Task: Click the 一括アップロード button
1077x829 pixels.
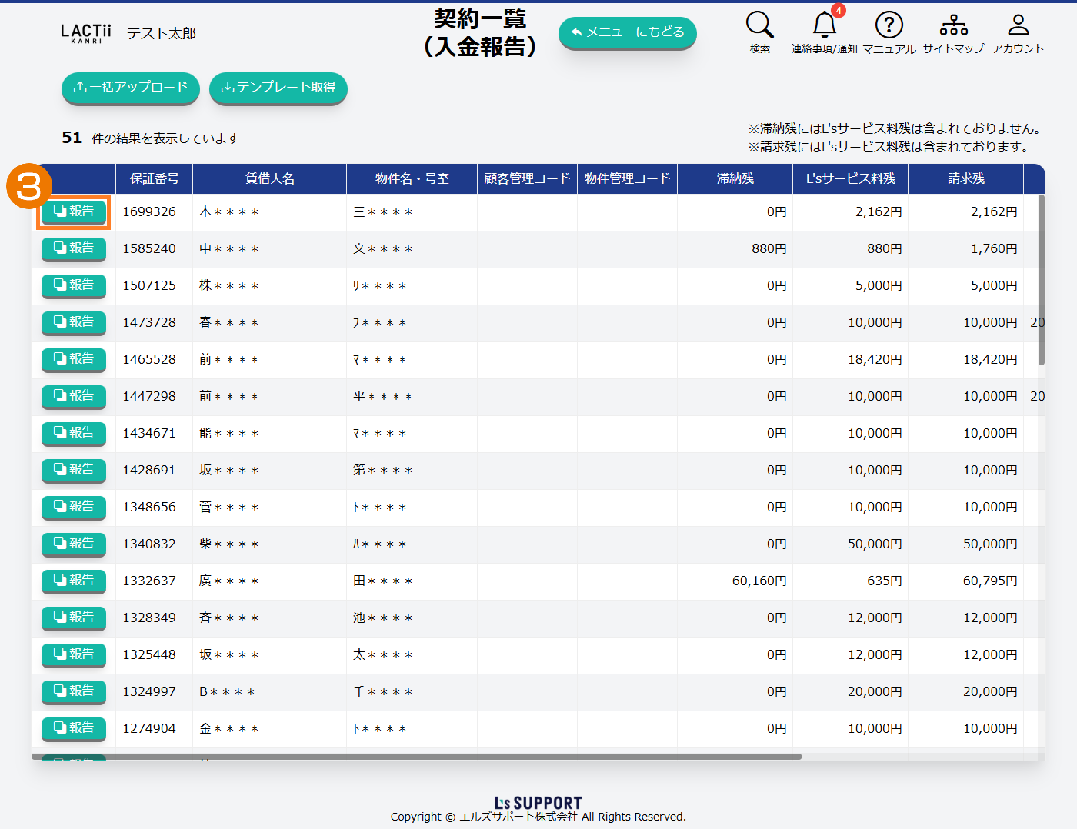Action: point(131,88)
